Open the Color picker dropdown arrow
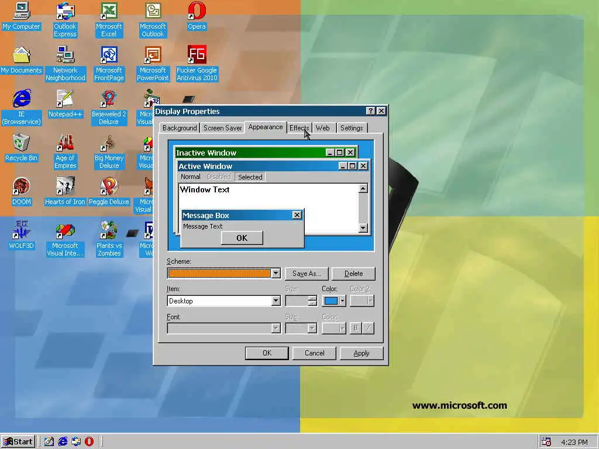599x449 pixels. (342, 301)
